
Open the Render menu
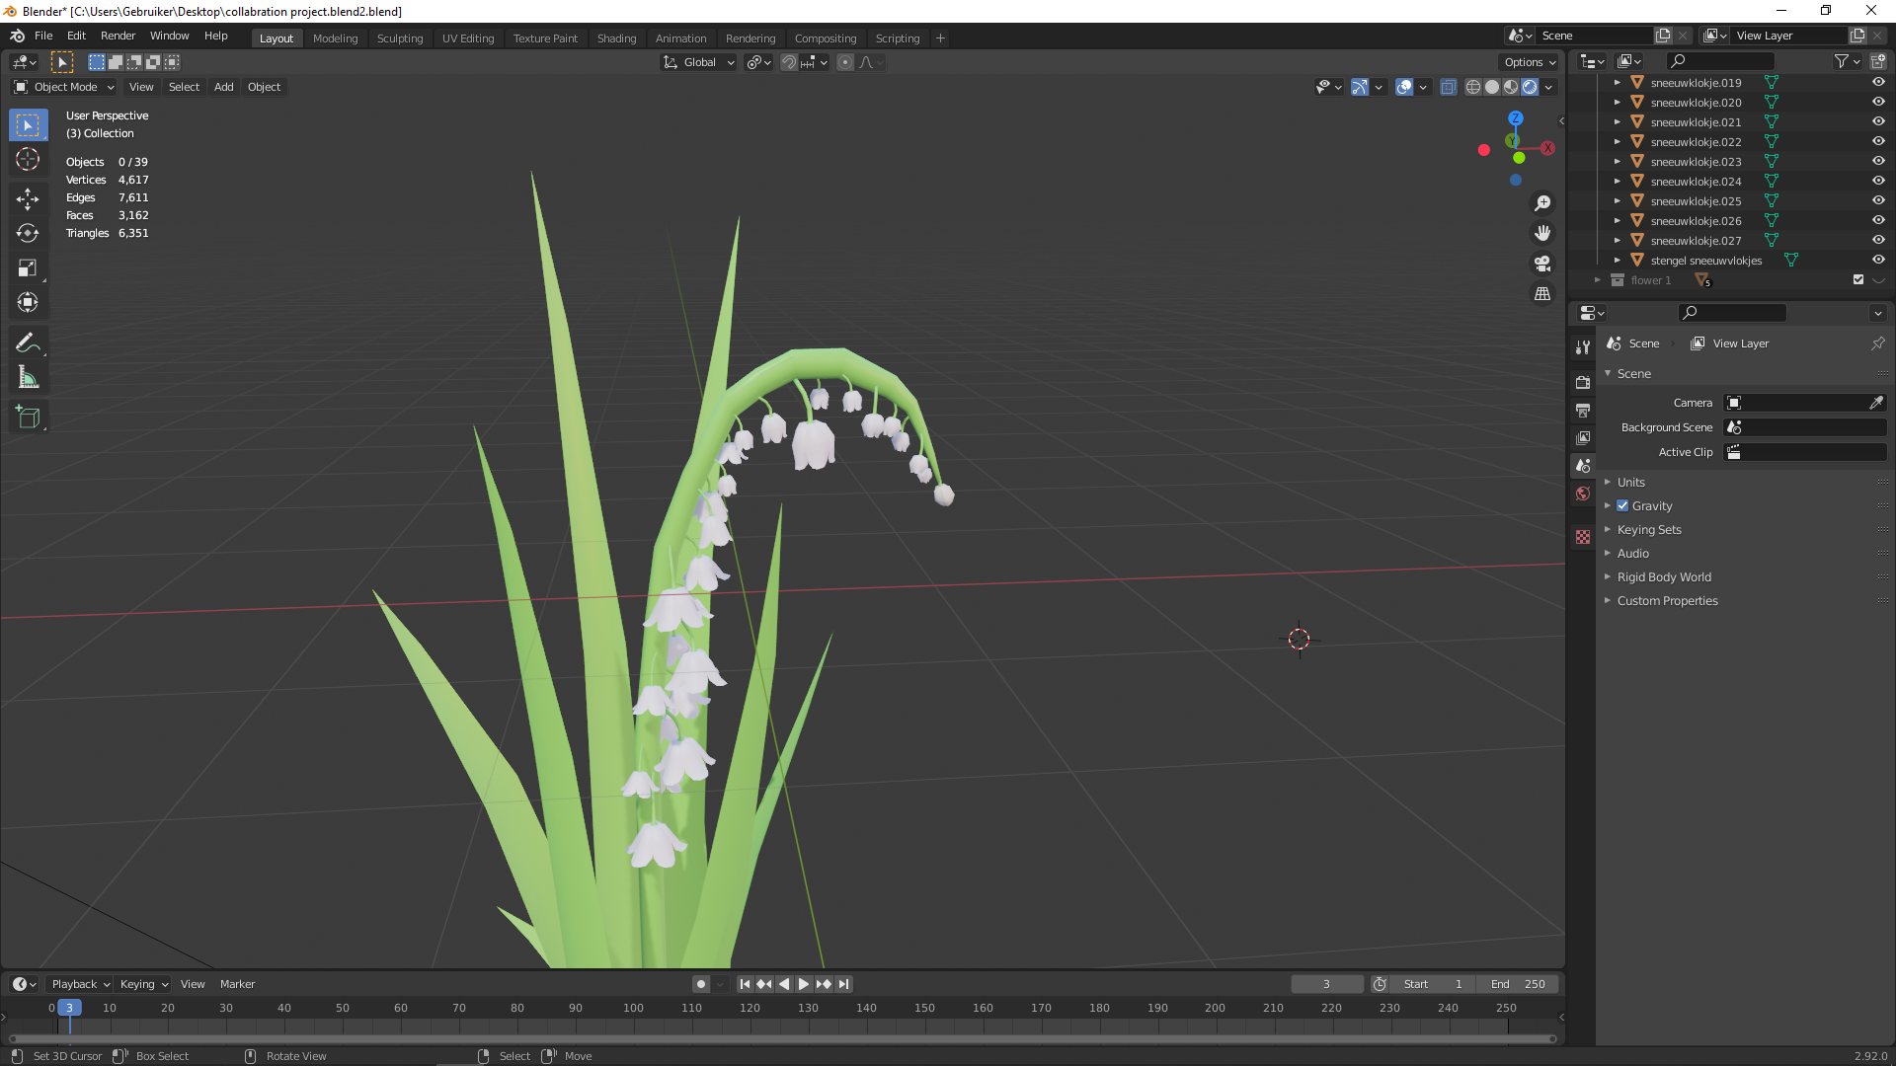[x=118, y=36]
